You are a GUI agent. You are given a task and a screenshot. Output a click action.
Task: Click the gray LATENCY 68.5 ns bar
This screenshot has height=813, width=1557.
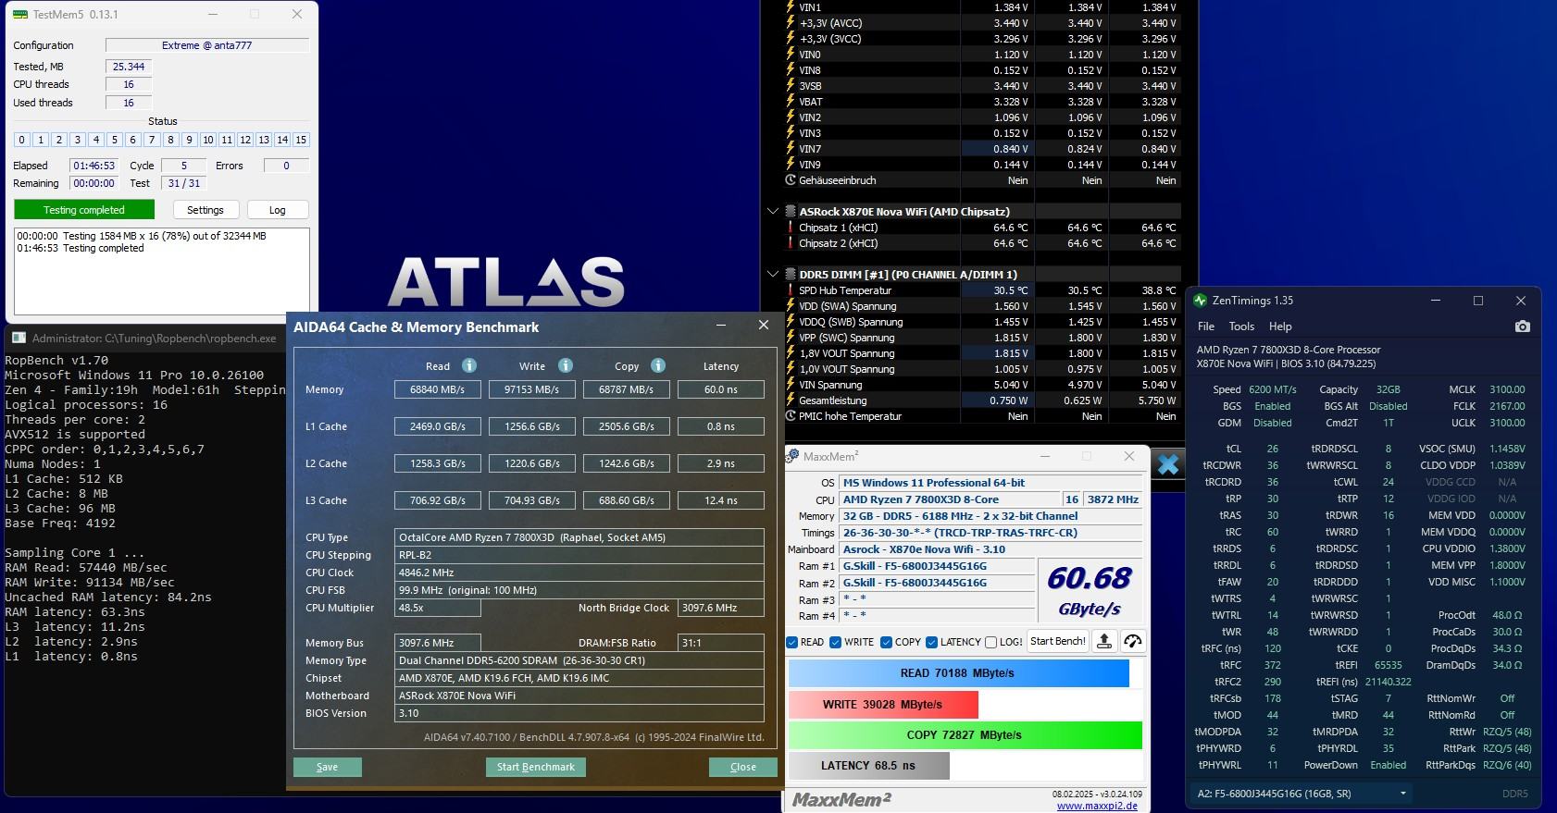click(868, 766)
